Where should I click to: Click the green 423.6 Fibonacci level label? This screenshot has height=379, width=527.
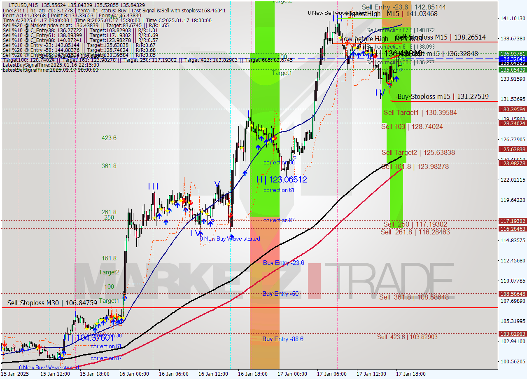(109, 138)
